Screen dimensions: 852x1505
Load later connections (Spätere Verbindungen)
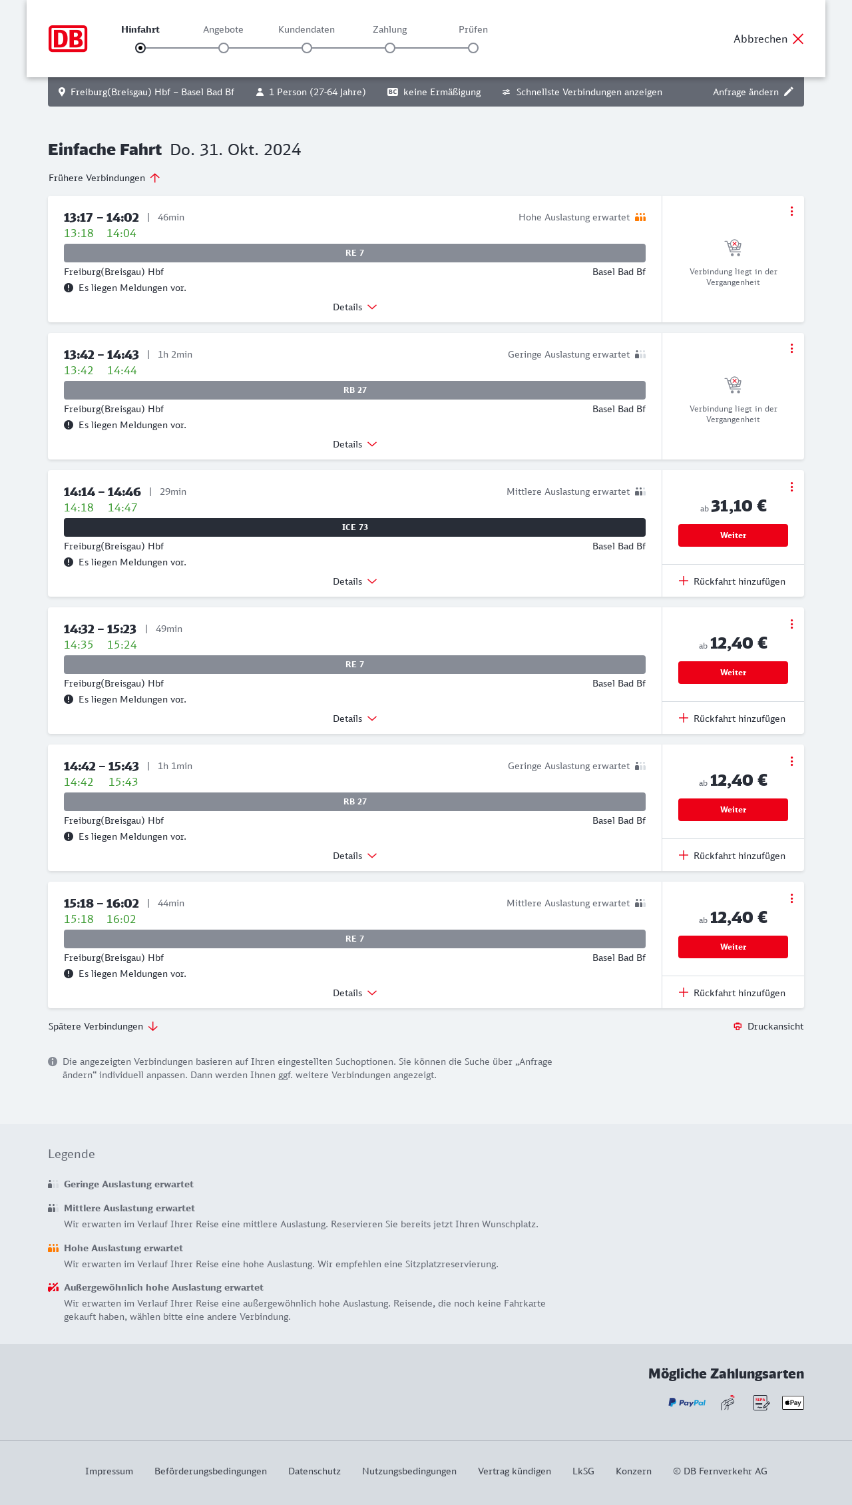103,1026
